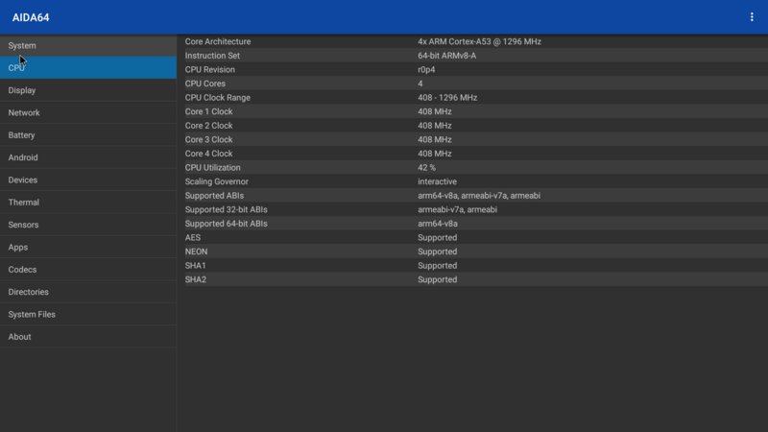
Task: Select the CPU Revision row label
Action: pyautogui.click(x=210, y=69)
